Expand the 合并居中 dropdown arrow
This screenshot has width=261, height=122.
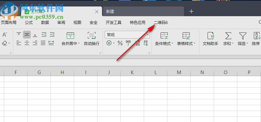[79, 43]
